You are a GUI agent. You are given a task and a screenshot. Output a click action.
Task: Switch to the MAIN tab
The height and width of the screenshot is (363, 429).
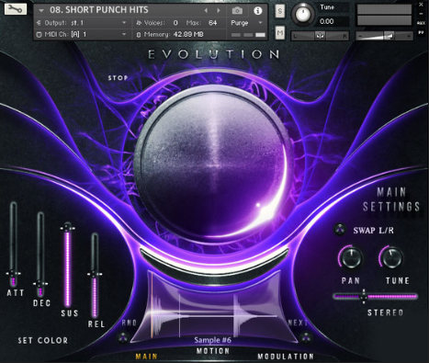click(x=146, y=357)
